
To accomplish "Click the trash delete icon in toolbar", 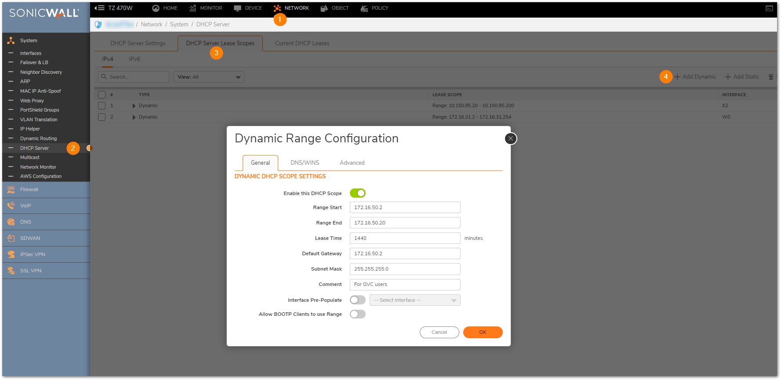I will pos(770,77).
